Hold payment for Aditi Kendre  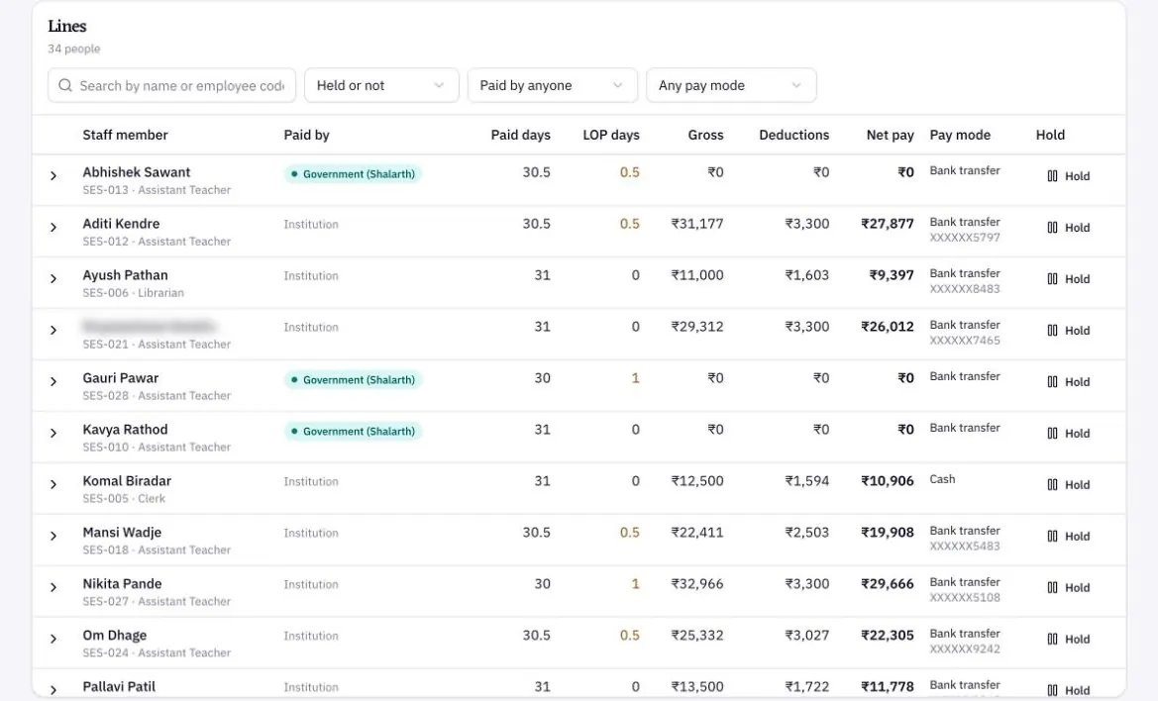pyautogui.click(x=1068, y=228)
